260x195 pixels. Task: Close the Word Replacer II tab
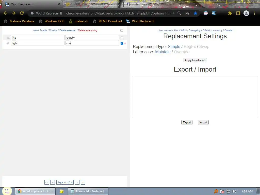59,4
